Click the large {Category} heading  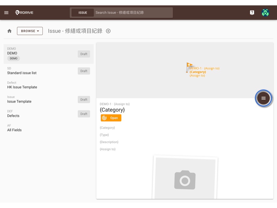pyautogui.click(x=112, y=110)
